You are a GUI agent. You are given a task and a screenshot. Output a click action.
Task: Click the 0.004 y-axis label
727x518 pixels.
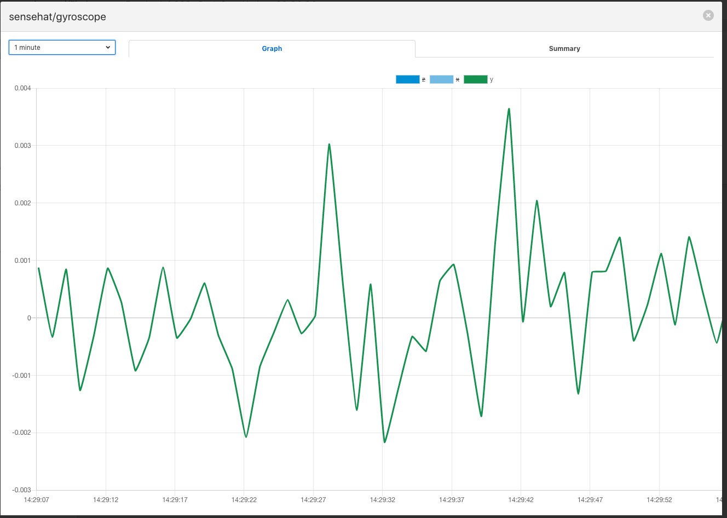pyautogui.click(x=22, y=88)
